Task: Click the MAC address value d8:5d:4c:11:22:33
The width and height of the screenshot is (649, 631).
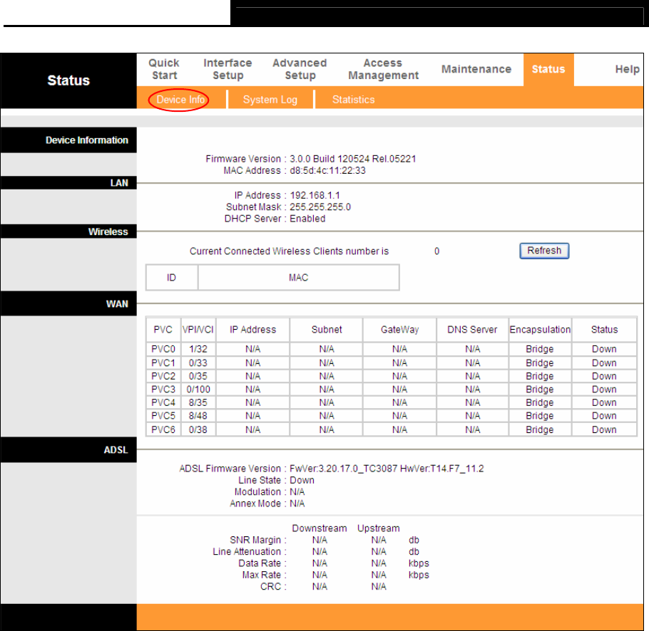Action: click(x=328, y=171)
